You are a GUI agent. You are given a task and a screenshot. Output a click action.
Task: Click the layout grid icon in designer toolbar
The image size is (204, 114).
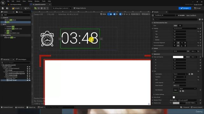[x=114, y=14]
